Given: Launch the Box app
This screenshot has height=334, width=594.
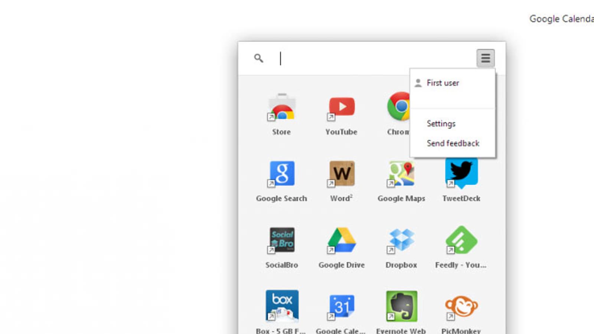Looking at the screenshot, I should point(282,306).
